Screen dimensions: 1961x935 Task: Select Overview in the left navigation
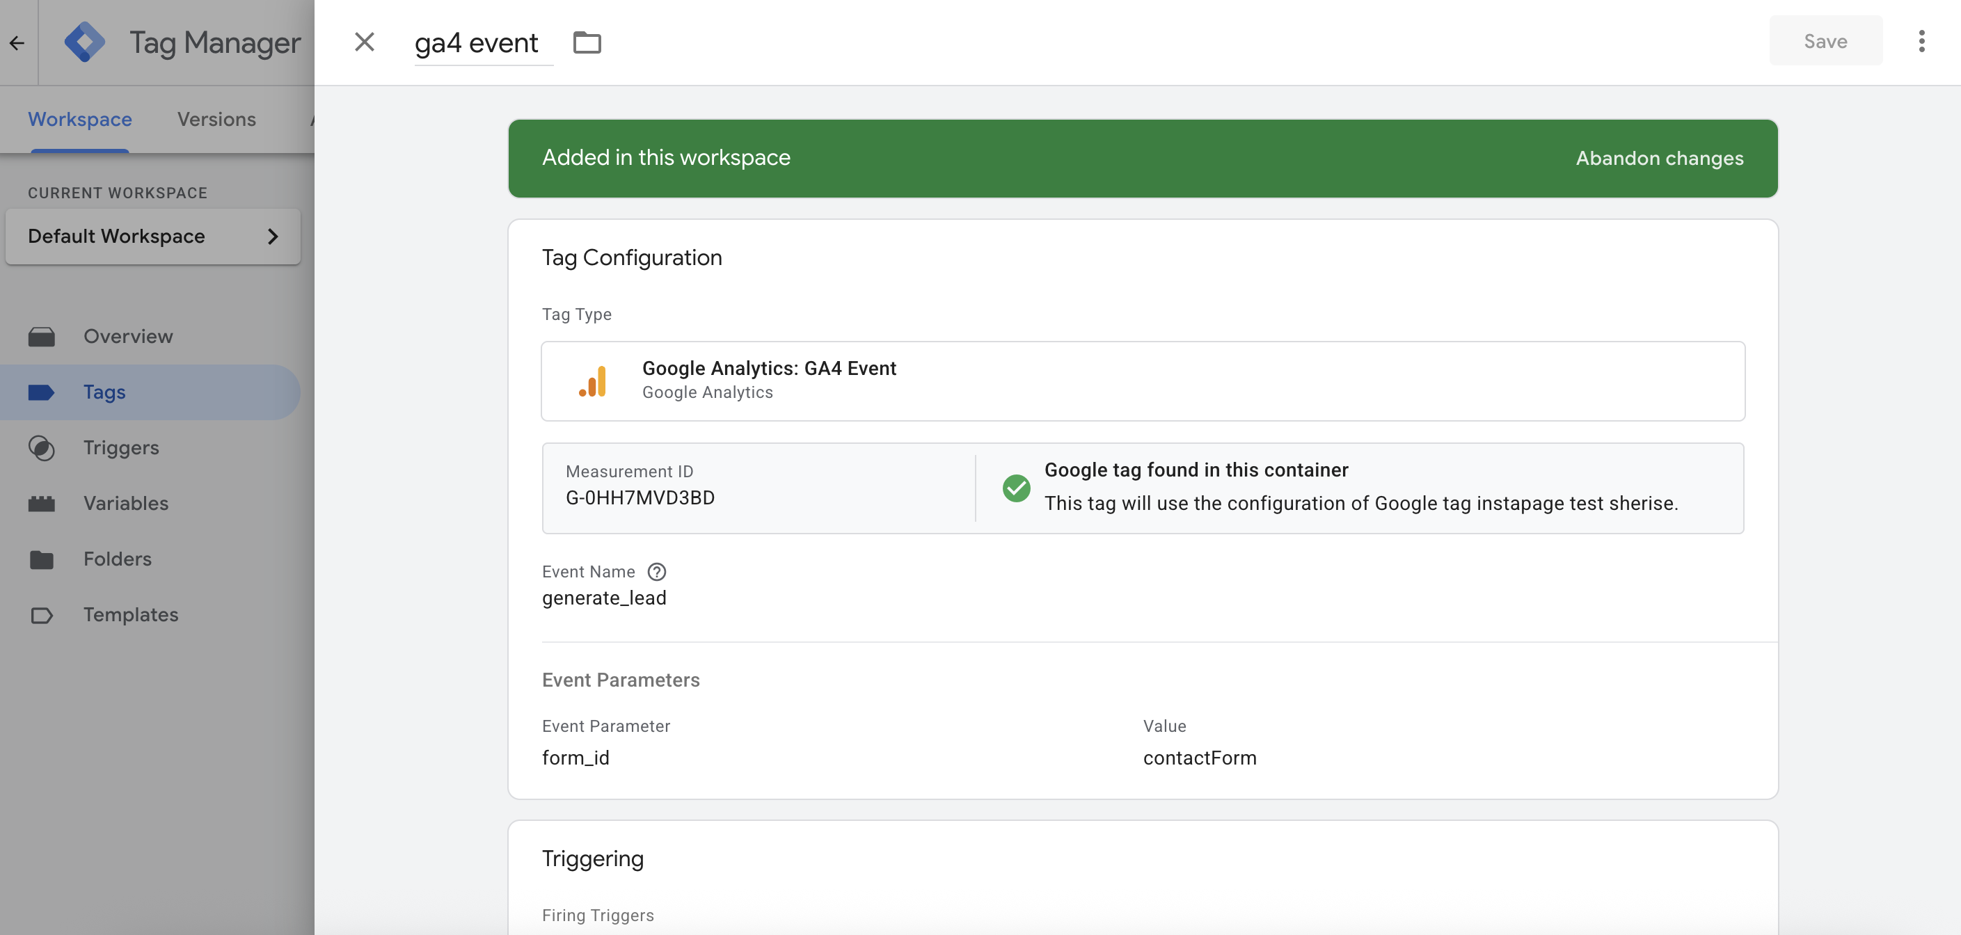coord(128,336)
